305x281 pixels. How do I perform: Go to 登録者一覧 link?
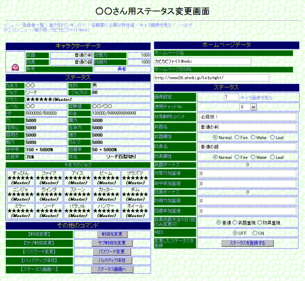pyautogui.click(x=33, y=25)
